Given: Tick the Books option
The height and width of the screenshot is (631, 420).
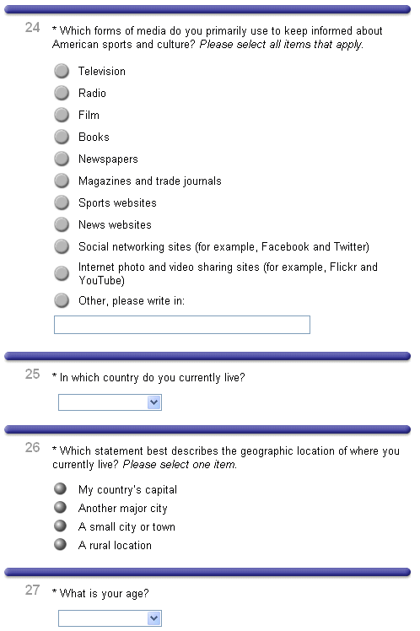Looking at the screenshot, I should point(62,137).
